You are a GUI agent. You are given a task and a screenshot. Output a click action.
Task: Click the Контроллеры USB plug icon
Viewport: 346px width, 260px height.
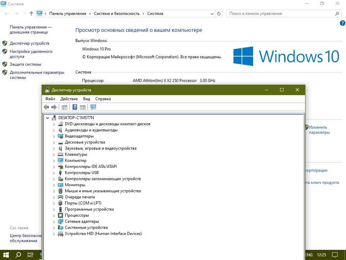click(x=60, y=173)
